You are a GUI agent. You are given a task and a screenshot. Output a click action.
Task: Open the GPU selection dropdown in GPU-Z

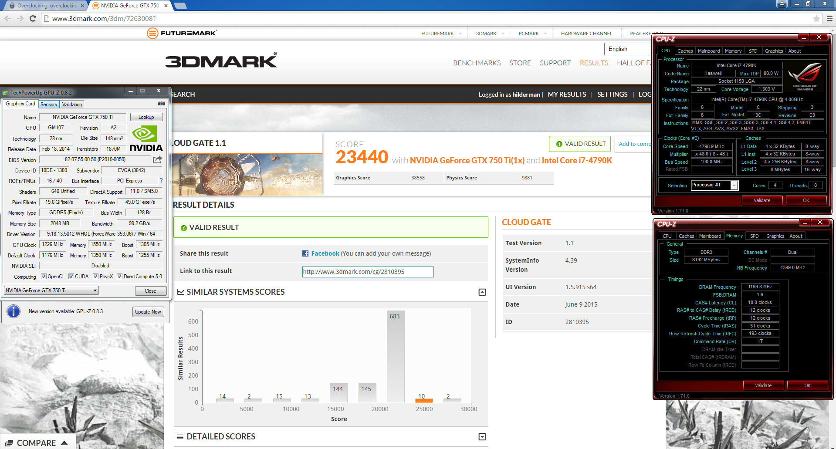(51, 290)
